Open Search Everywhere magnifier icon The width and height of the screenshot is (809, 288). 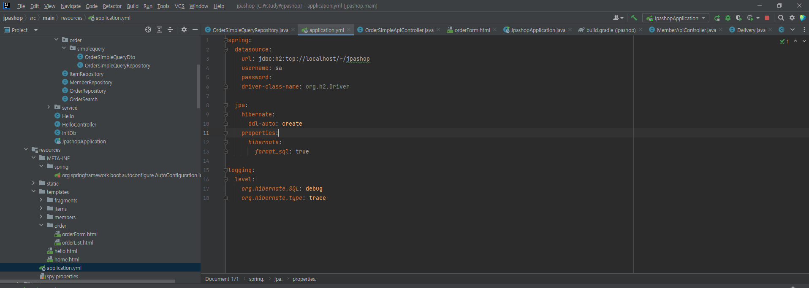[x=781, y=18]
